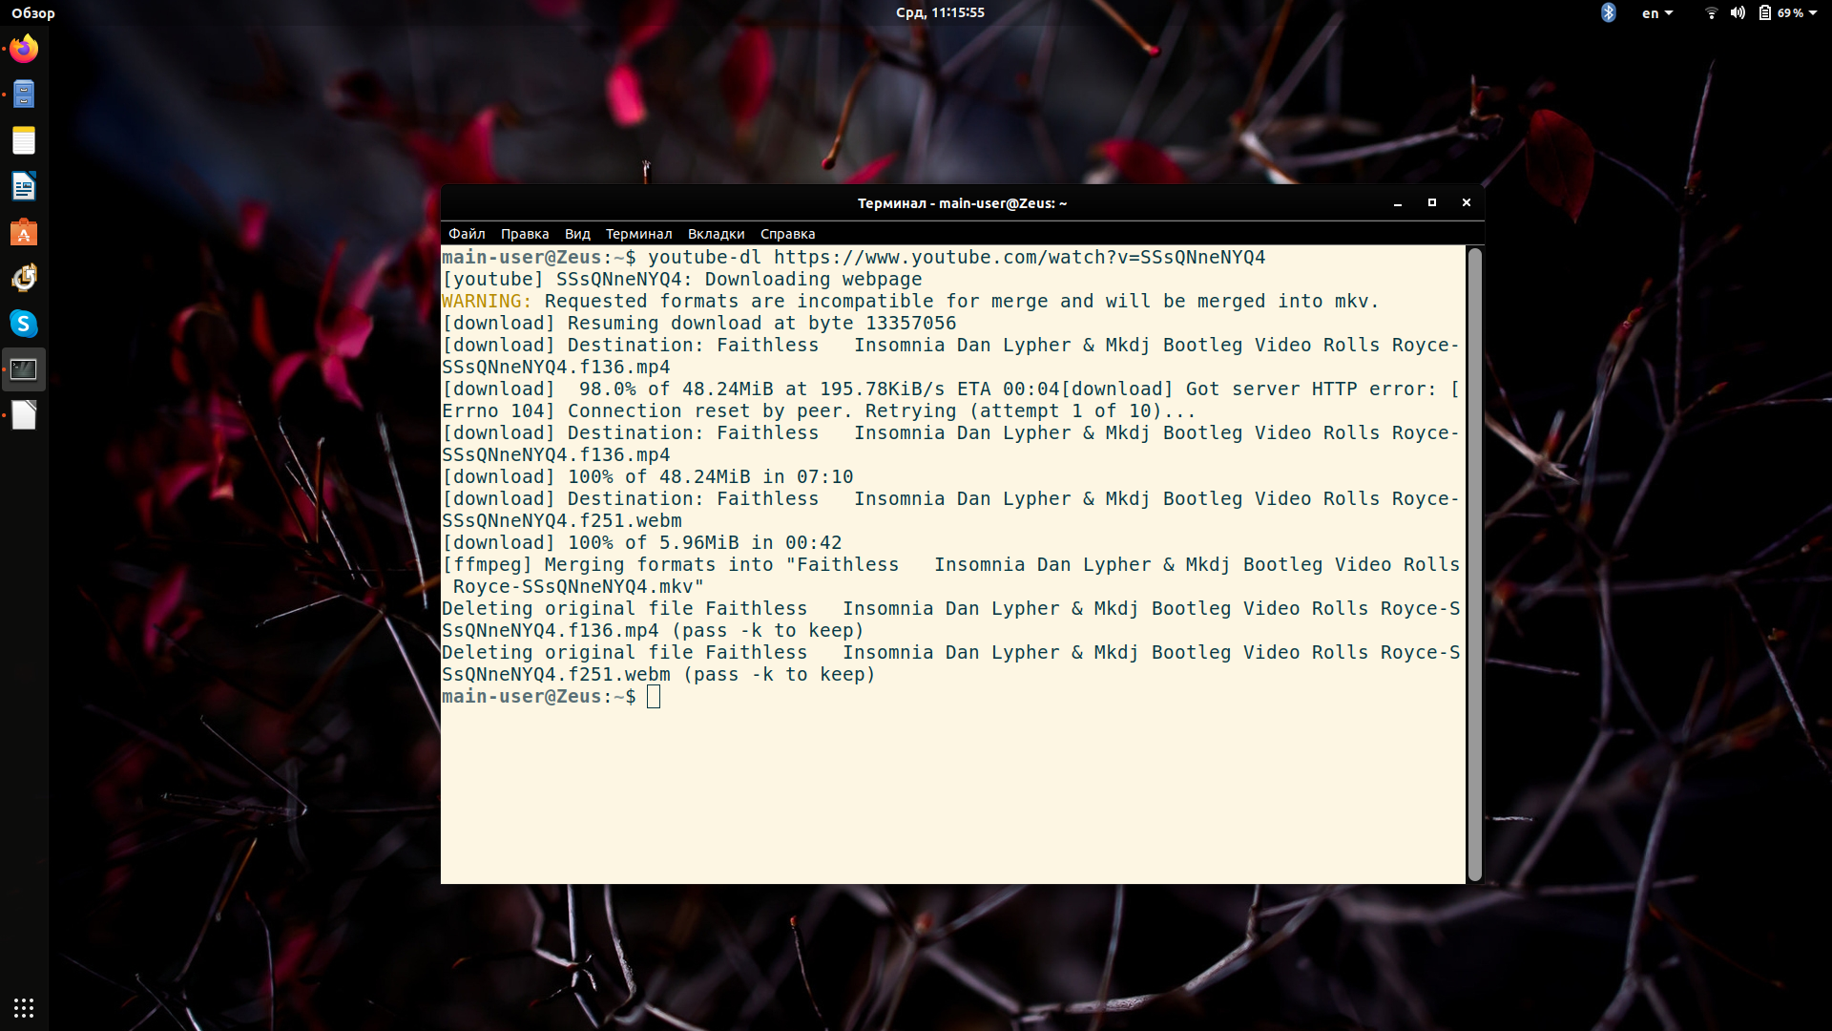Image resolution: width=1832 pixels, height=1031 pixels.
Task: Open the file manager cabinet icon
Action: pyautogui.click(x=24, y=95)
